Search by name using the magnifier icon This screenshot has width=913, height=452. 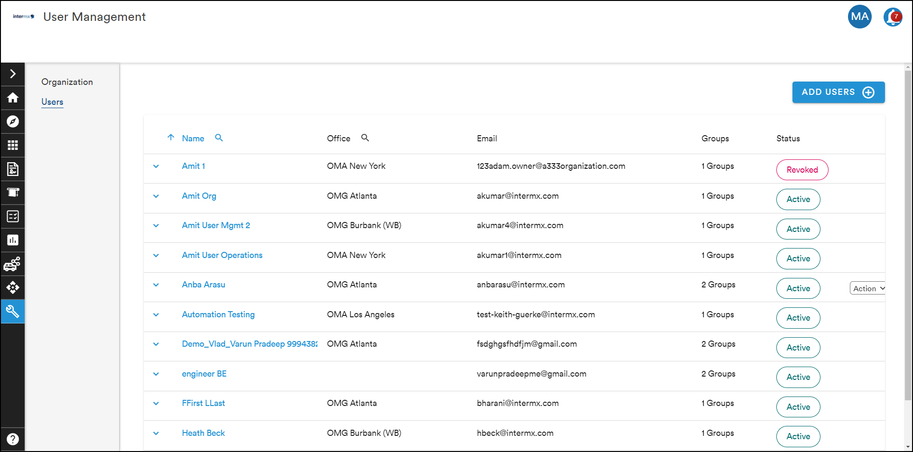tap(219, 138)
